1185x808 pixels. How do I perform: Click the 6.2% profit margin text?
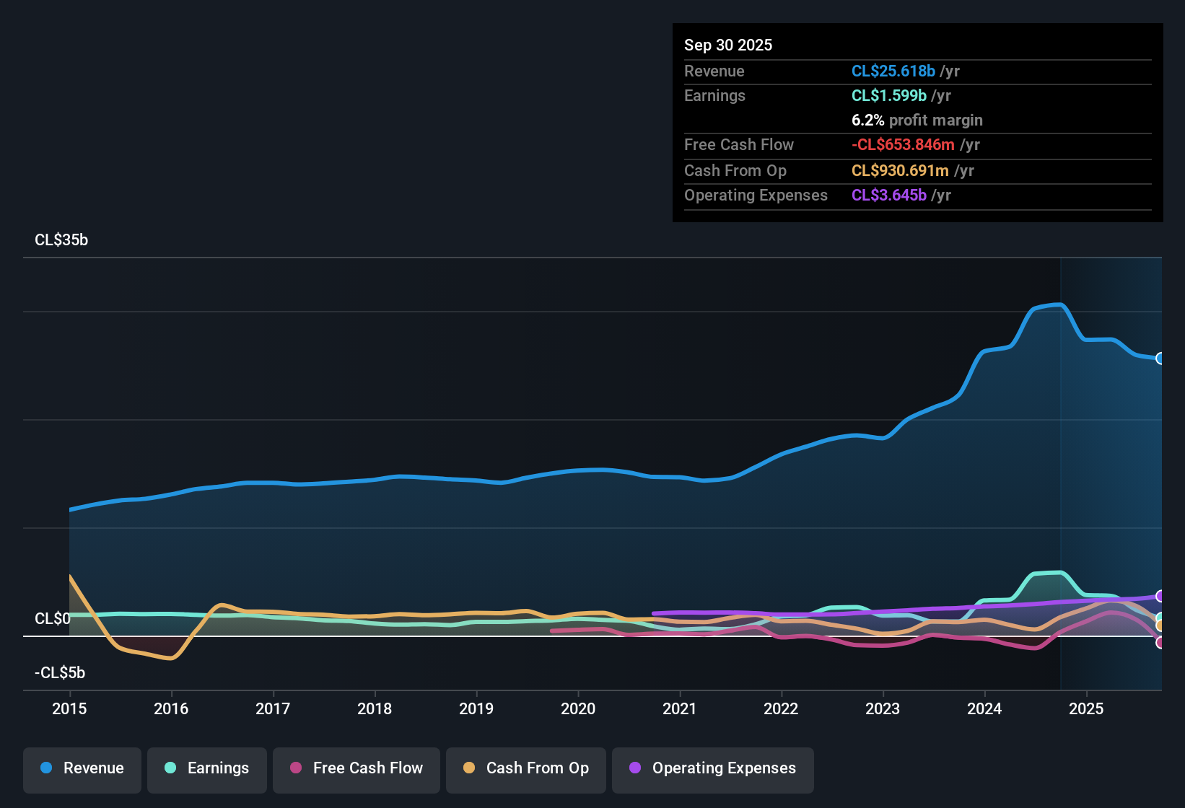coord(917,120)
